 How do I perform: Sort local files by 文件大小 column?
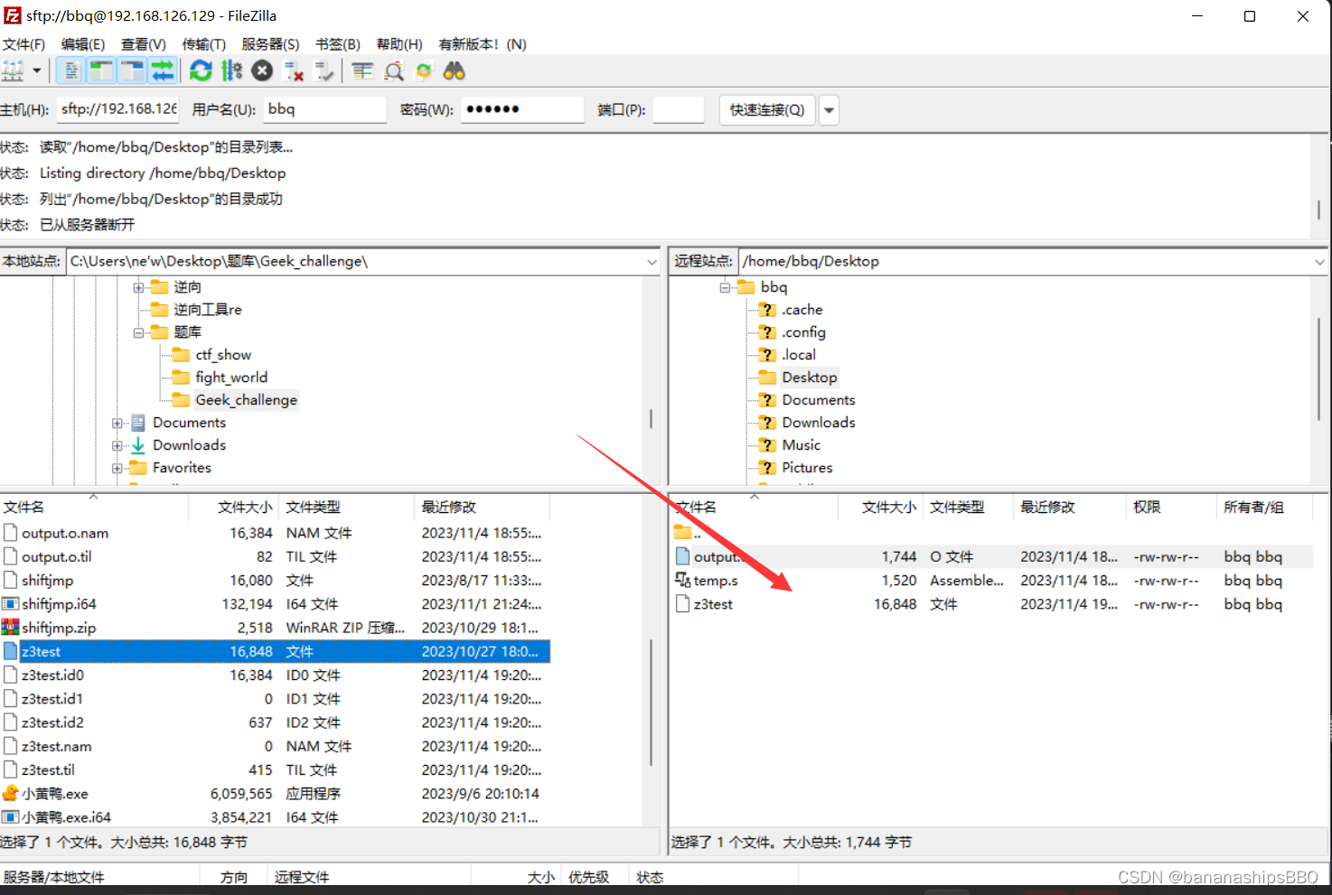click(x=234, y=508)
